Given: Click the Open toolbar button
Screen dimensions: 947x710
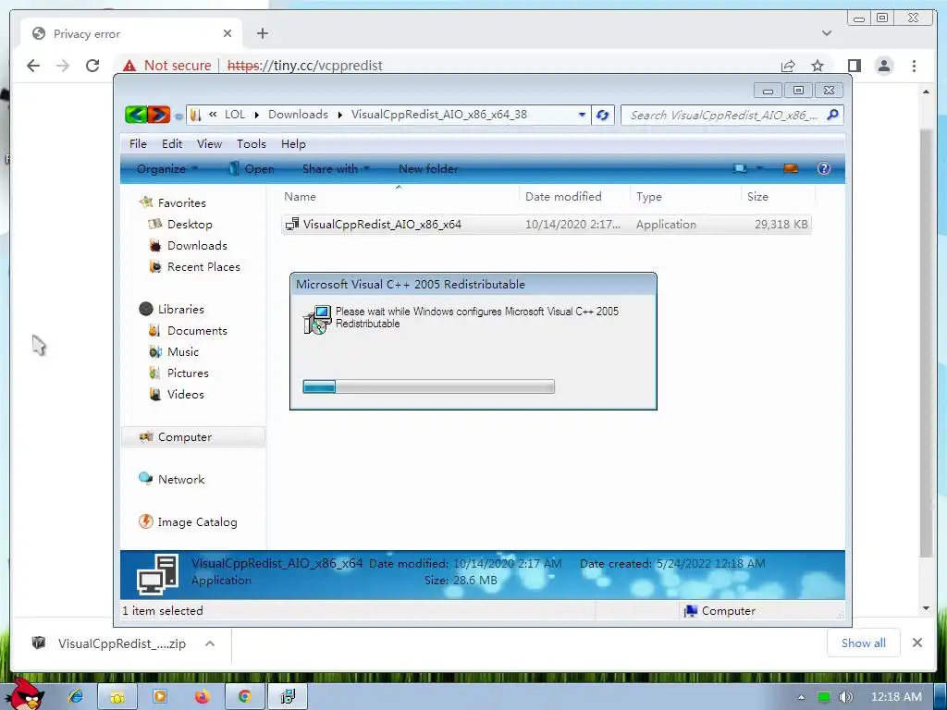Looking at the screenshot, I should pos(252,169).
